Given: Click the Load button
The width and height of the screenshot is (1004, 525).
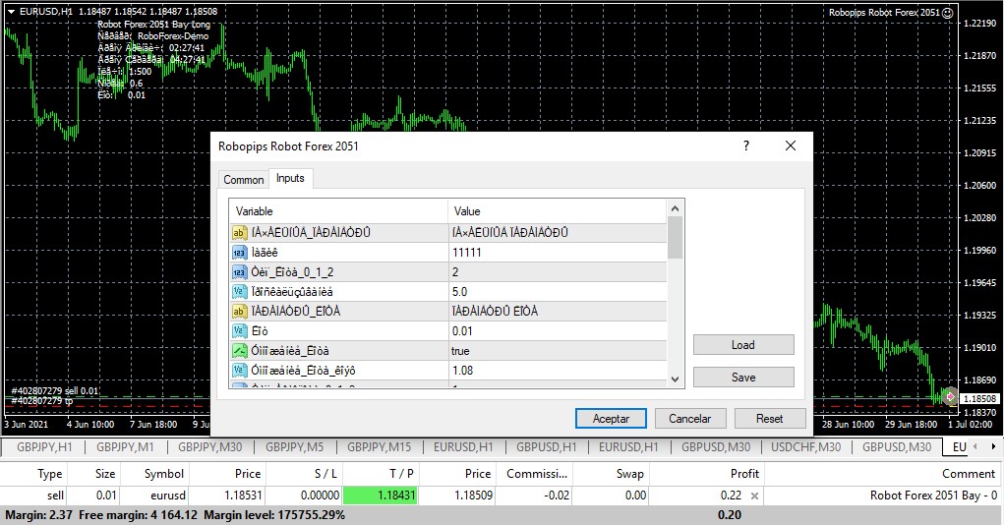Looking at the screenshot, I should pos(742,345).
